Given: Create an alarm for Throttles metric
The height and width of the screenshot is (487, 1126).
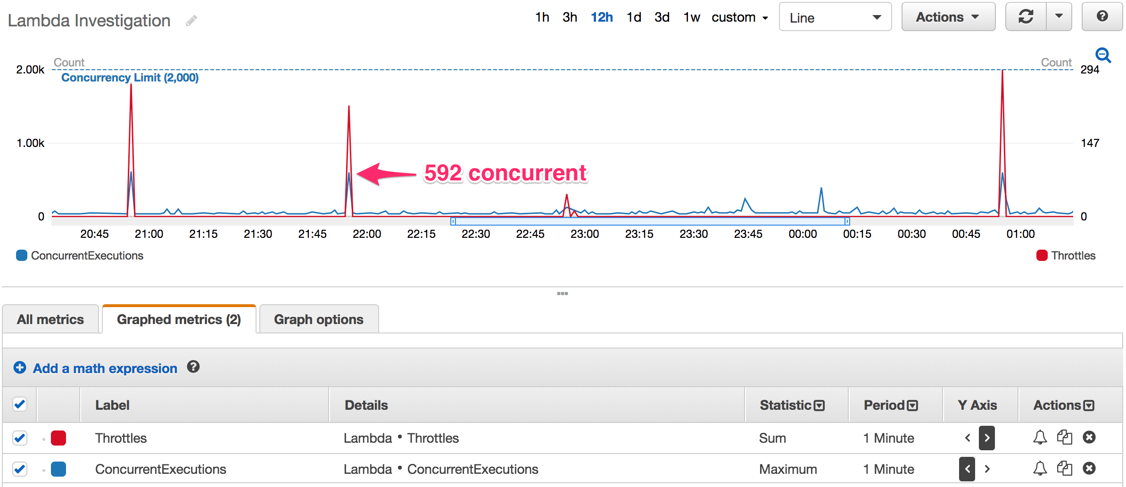Looking at the screenshot, I should point(1039,438).
